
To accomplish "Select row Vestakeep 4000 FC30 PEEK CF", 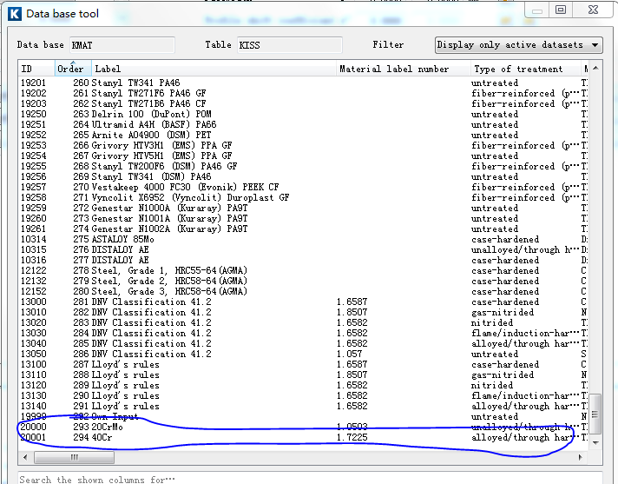I will coord(304,187).
